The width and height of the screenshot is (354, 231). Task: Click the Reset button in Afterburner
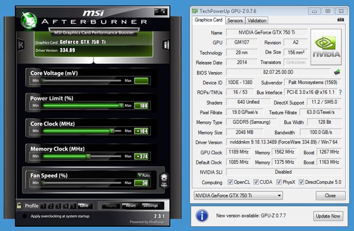pyautogui.click(x=131, y=206)
